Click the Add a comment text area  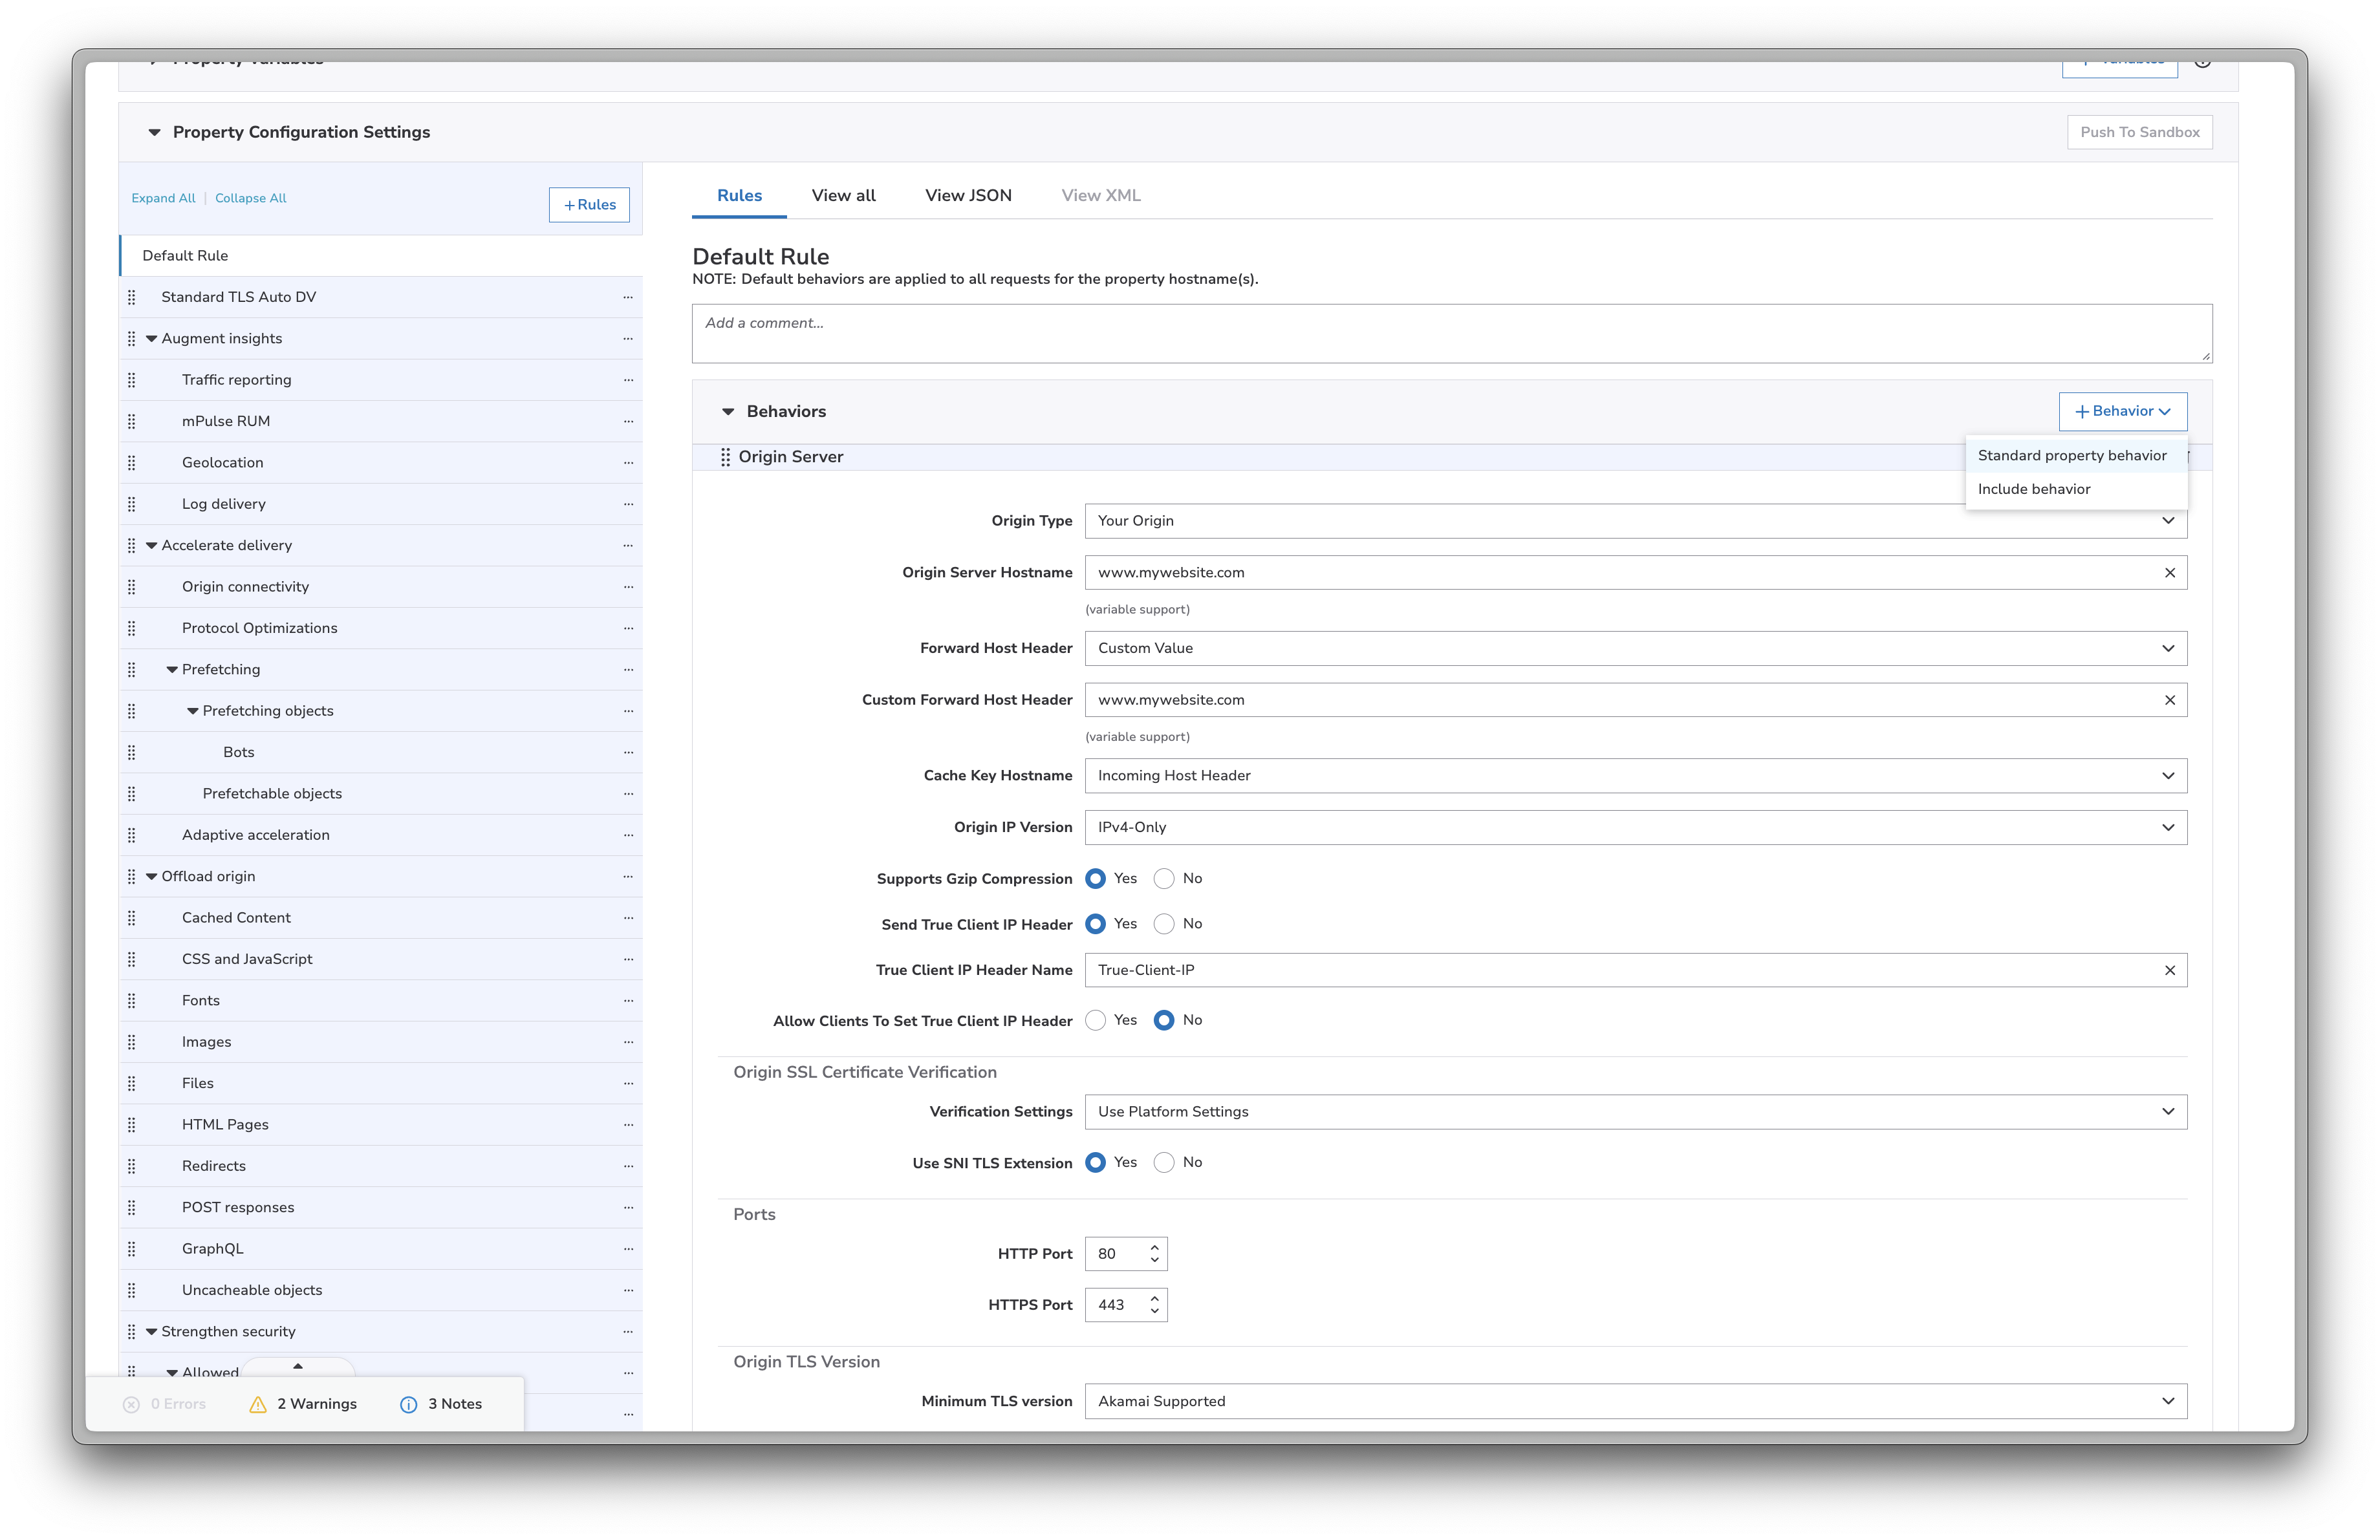point(1450,334)
